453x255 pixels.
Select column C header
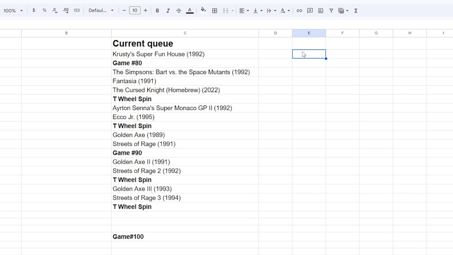point(185,33)
